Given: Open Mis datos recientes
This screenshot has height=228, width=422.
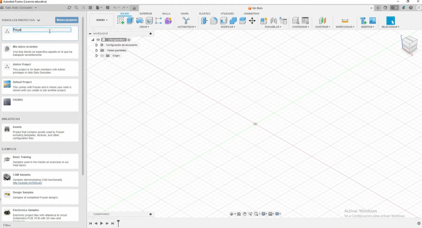Looking at the screenshot, I should (x=40, y=51).
